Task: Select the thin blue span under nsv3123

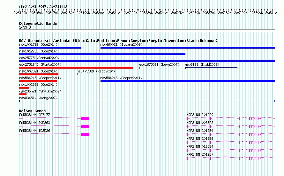Action: 211,68
